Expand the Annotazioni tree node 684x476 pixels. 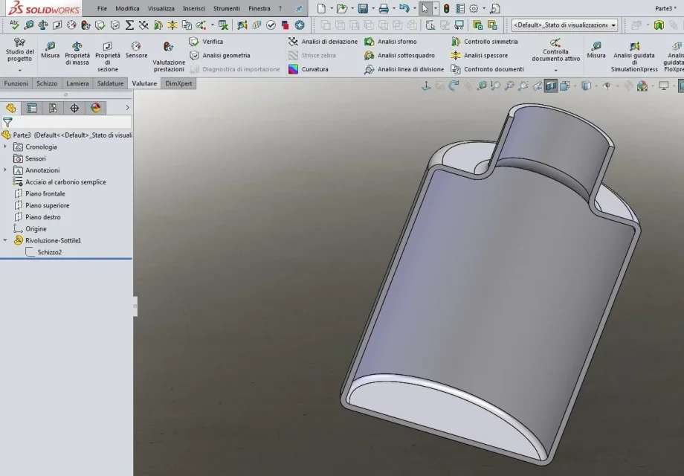pyautogui.click(x=5, y=170)
